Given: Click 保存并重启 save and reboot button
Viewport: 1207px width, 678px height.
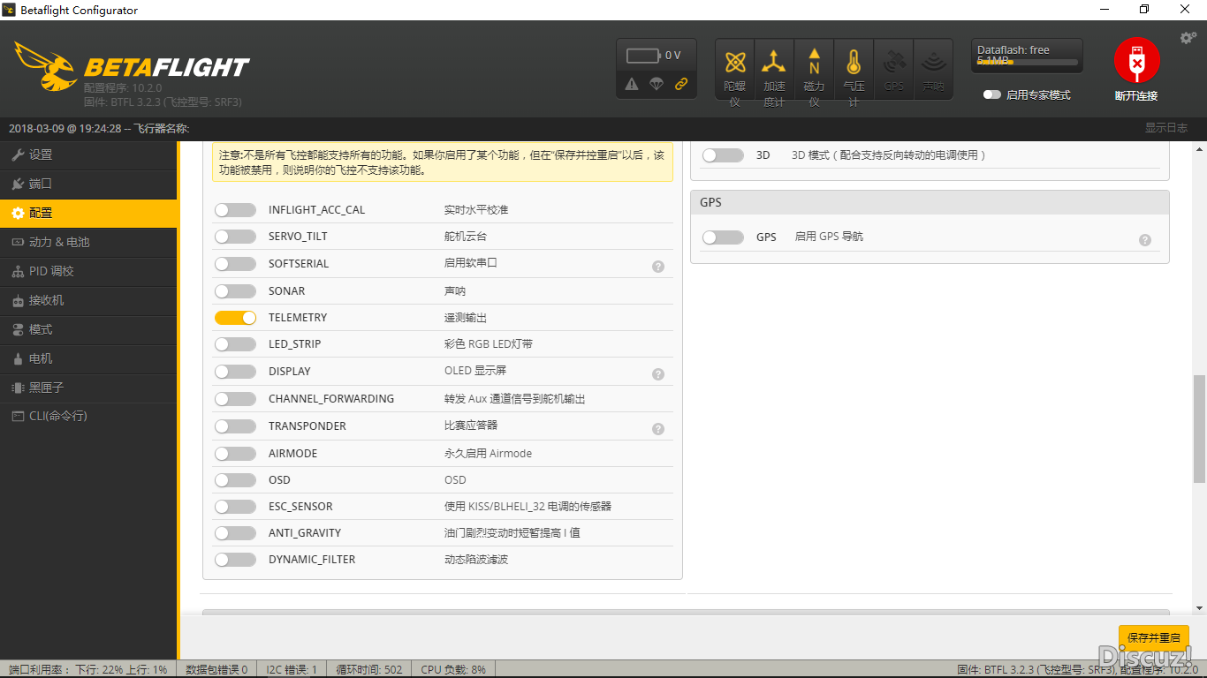Looking at the screenshot, I should click(1153, 637).
